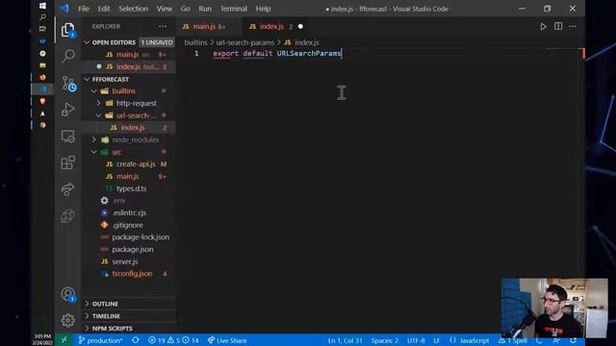Open the Run menu

click(x=205, y=9)
